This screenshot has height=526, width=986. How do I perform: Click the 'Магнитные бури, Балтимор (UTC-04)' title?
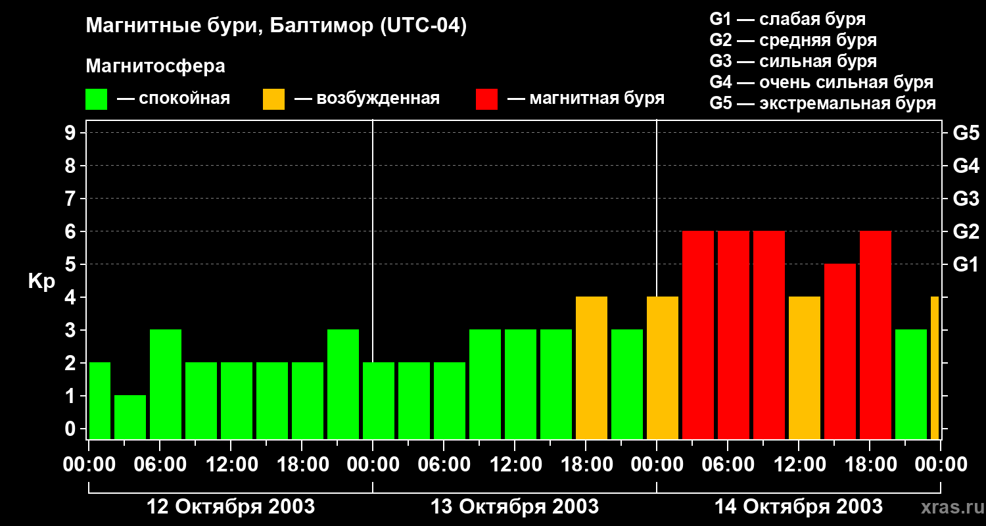[x=276, y=26]
